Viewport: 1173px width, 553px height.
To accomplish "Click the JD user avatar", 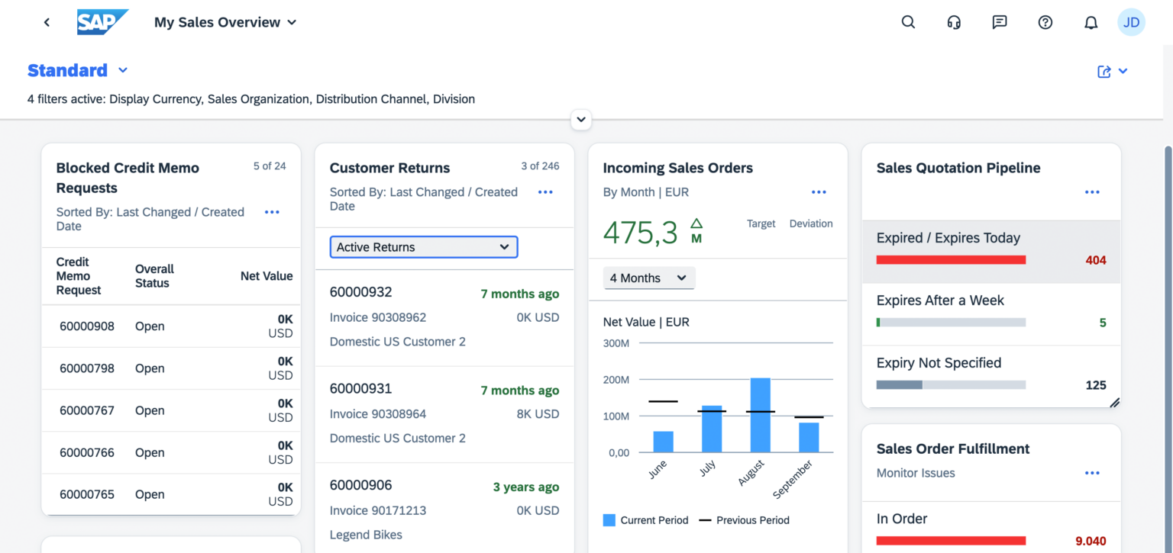I will tap(1131, 22).
